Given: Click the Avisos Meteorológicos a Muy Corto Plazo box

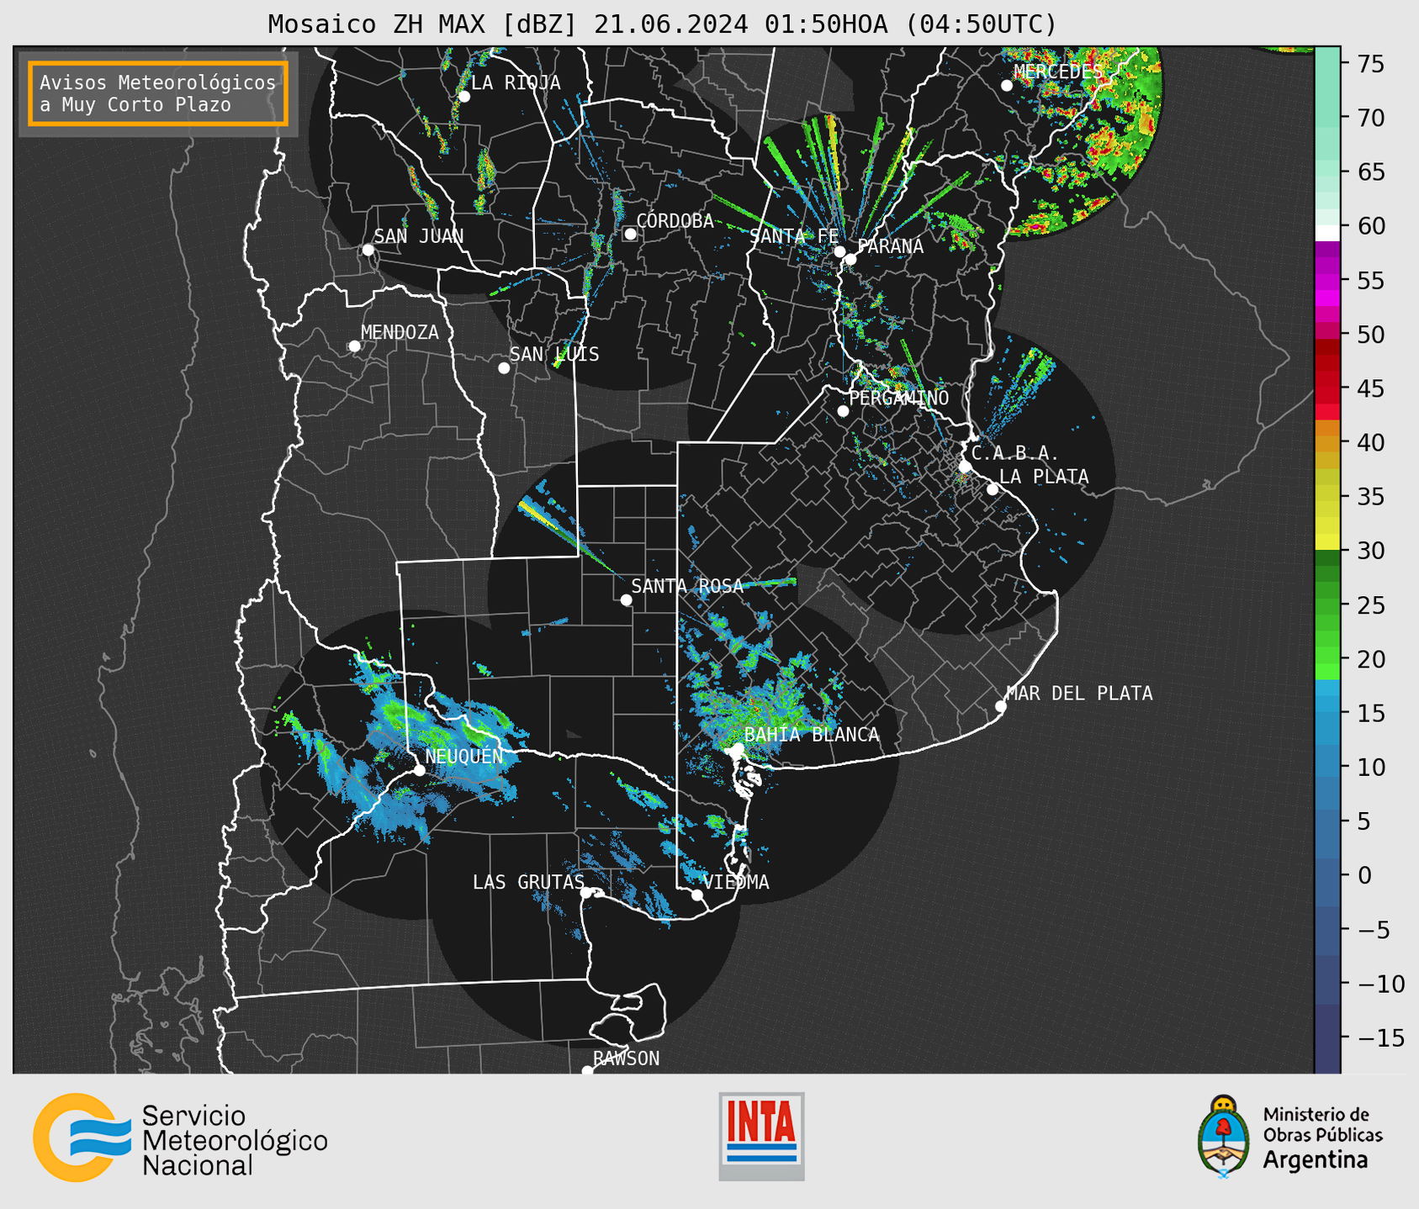Looking at the screenshot, I should [x=158, y=93].
